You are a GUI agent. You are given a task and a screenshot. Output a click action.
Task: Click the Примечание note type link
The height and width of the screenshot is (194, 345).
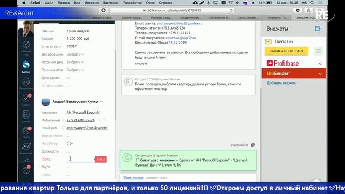(134, 178)
